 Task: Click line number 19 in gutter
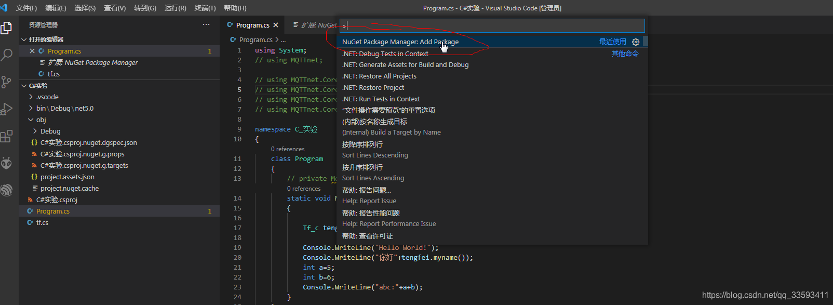237,248
